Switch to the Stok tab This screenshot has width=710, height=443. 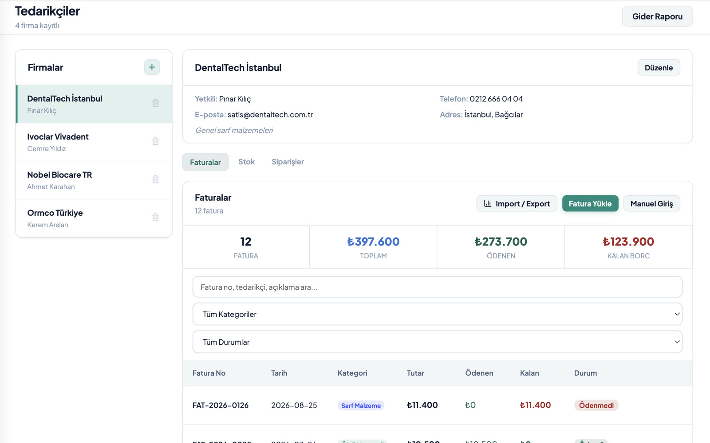point(246,162)
